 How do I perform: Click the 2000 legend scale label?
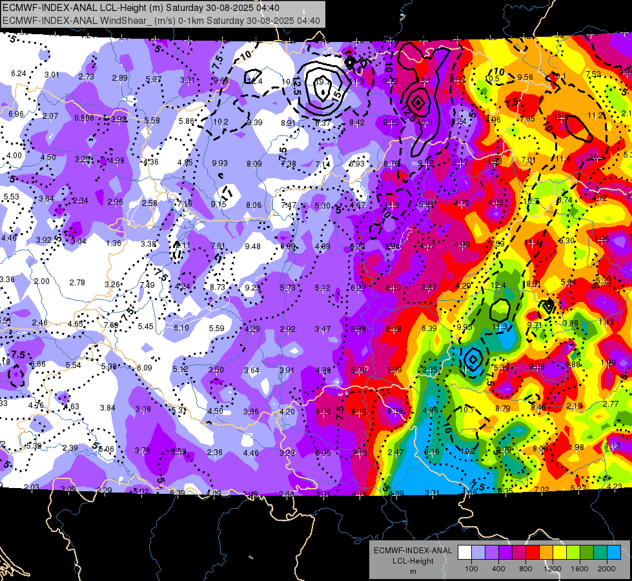(607, 569)
